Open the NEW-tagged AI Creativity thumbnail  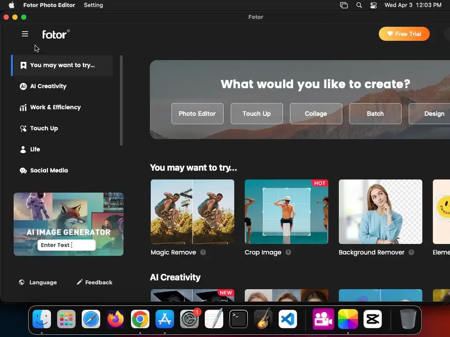pos(192,295)
